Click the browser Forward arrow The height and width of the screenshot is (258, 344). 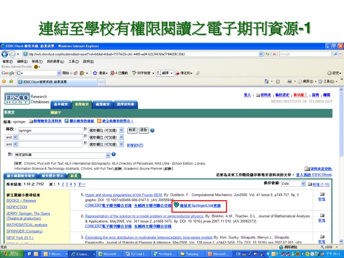(12, 54)
